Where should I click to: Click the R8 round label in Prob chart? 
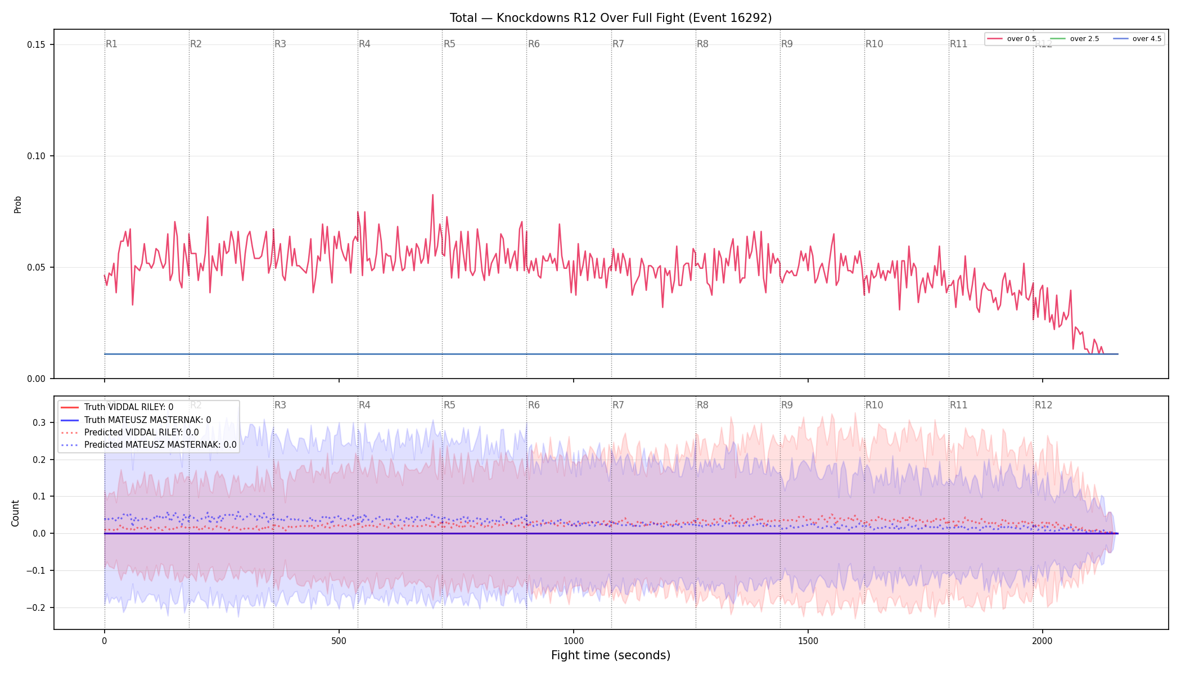702,44
